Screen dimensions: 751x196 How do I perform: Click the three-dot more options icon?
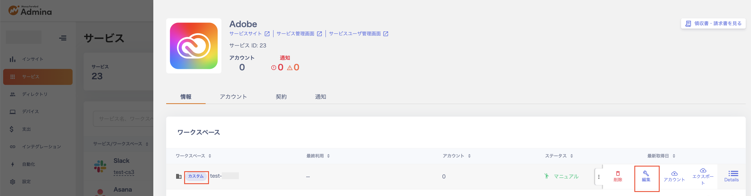pos(599,177)
